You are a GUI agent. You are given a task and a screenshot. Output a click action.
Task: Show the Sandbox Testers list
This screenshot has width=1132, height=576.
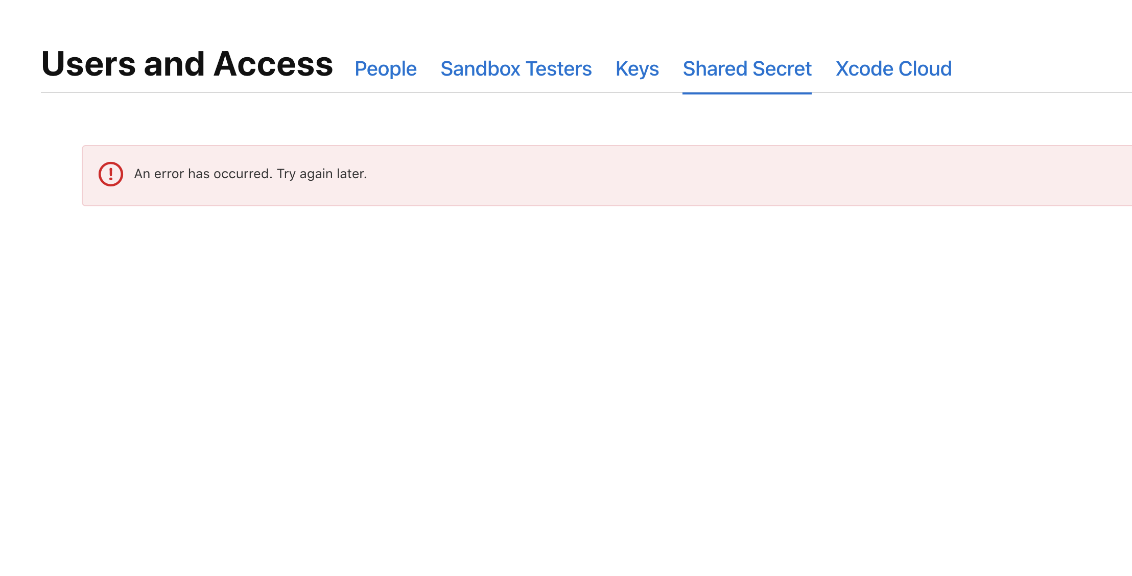click(516, 68)
